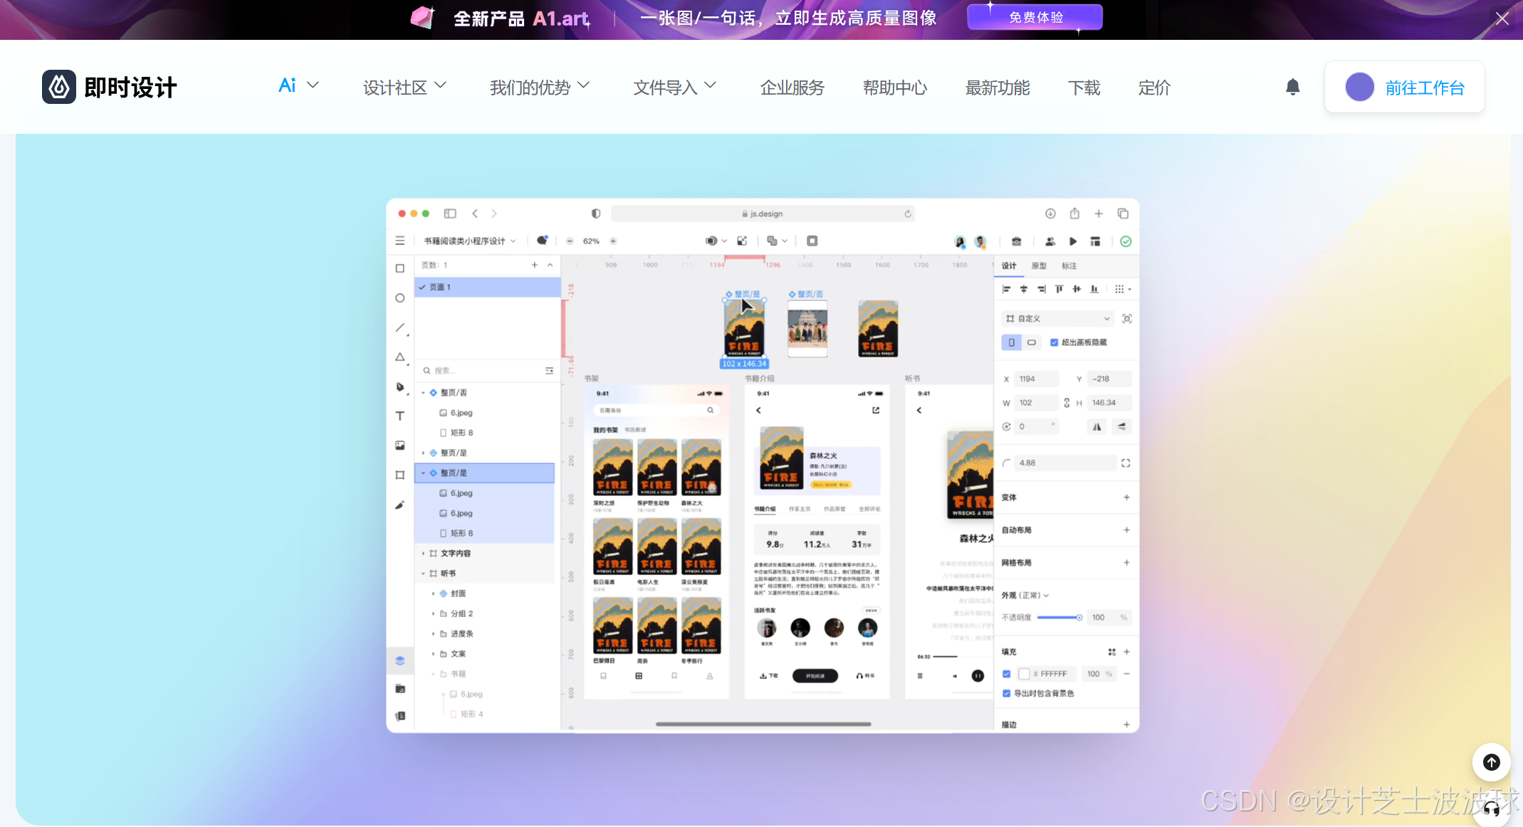Click the play prototype icon
This screenshot has width=1523, height=827.
tap(1073, 241)
